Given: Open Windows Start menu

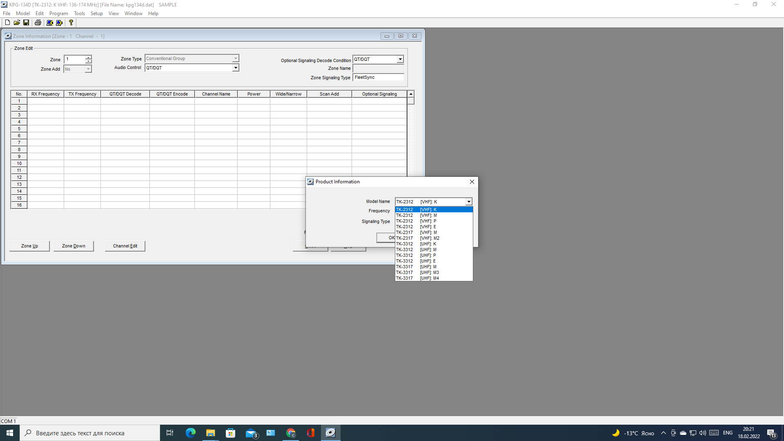Looking at the screenshot, I should (10, 433).
